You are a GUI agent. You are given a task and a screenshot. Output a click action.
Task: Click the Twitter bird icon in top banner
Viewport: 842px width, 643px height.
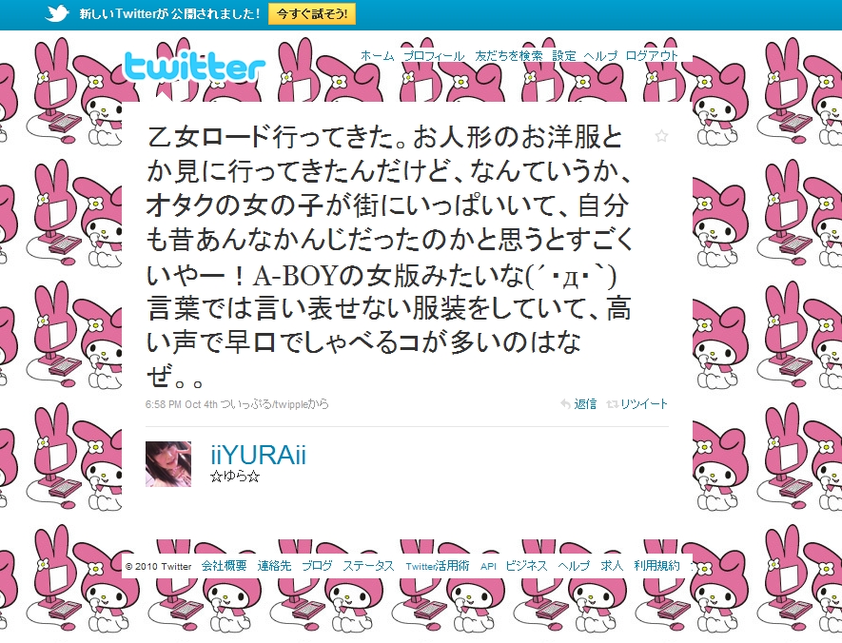(x=57, y=13)
